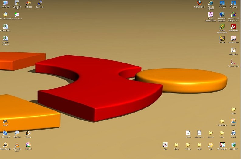Launch Internet Explorer from the desktop

point(210,3)
